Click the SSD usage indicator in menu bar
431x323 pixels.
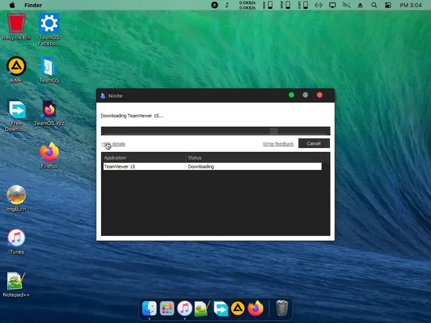pyautogui.click(x=268, y=5)
